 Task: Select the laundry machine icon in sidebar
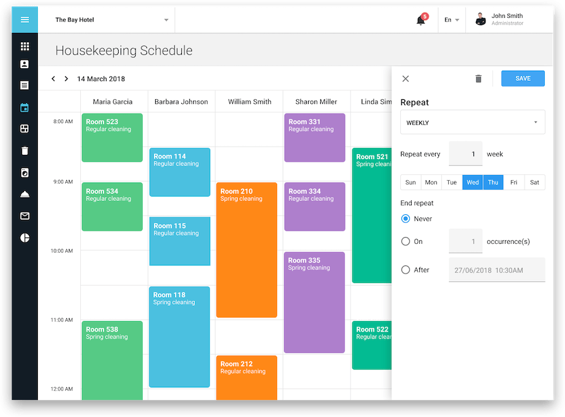tap(24, 172)
